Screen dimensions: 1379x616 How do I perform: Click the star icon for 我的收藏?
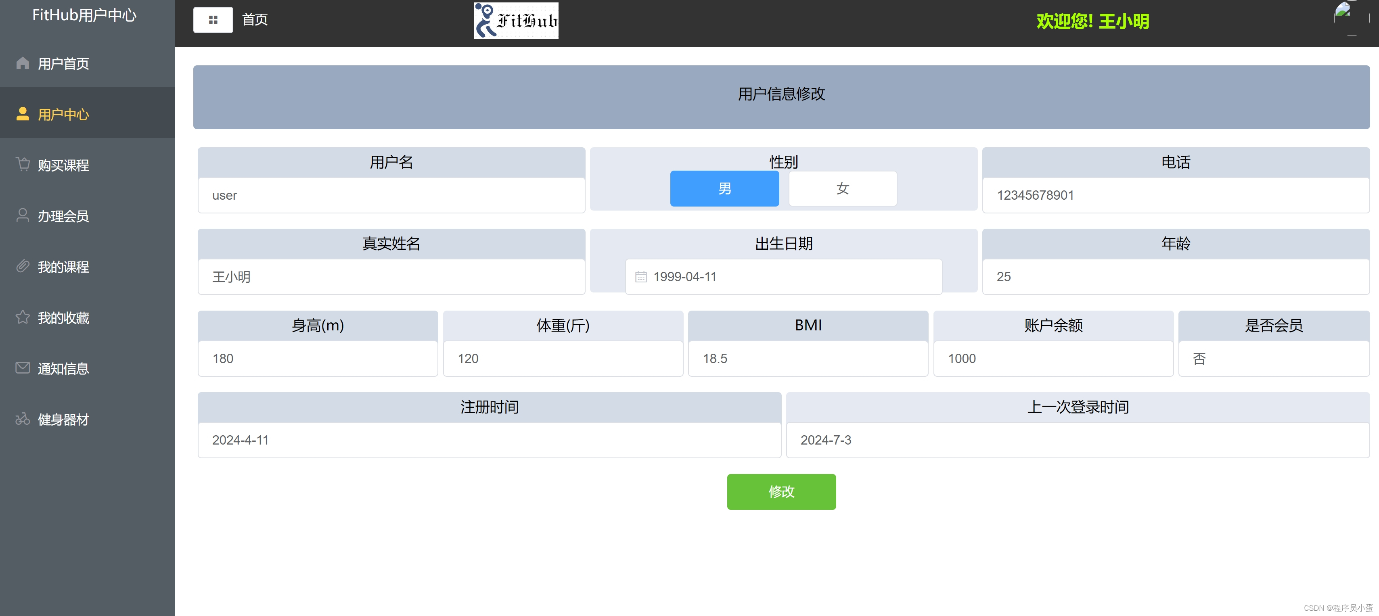(x=23, y=317)
